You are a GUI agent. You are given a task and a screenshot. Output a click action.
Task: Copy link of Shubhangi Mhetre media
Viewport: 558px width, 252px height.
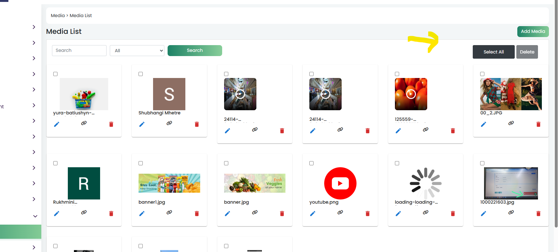pos(169,123)
